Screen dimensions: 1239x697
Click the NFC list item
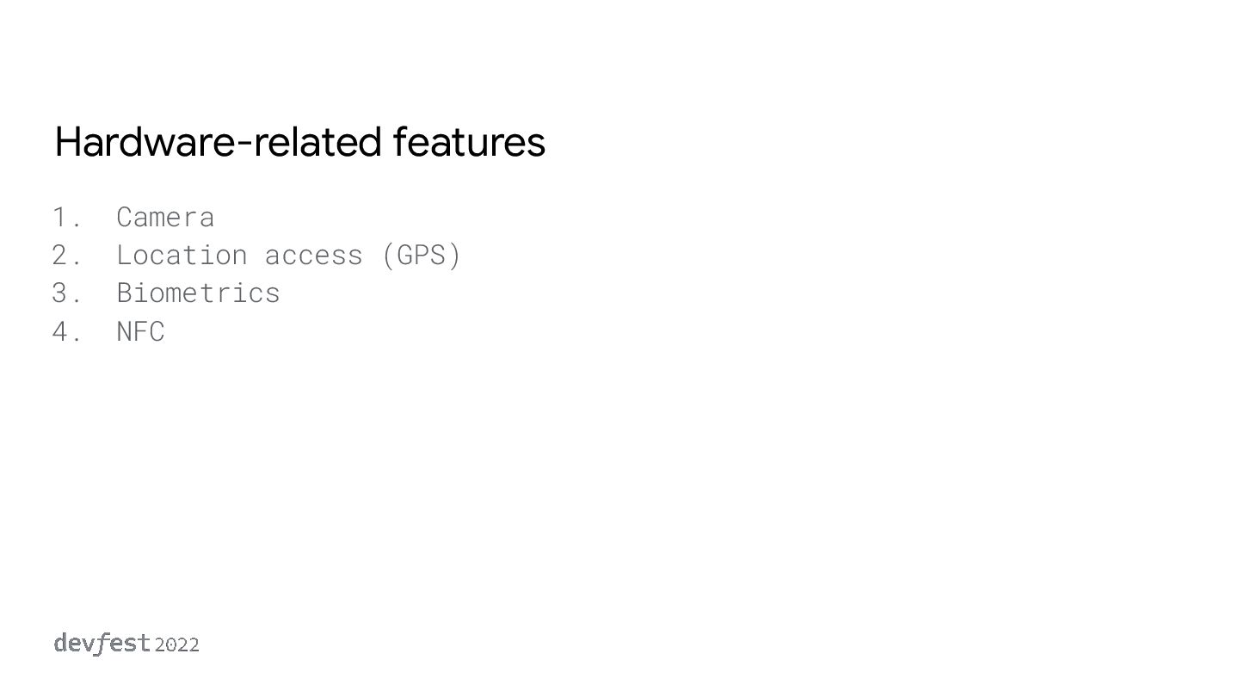coord(140,331)
